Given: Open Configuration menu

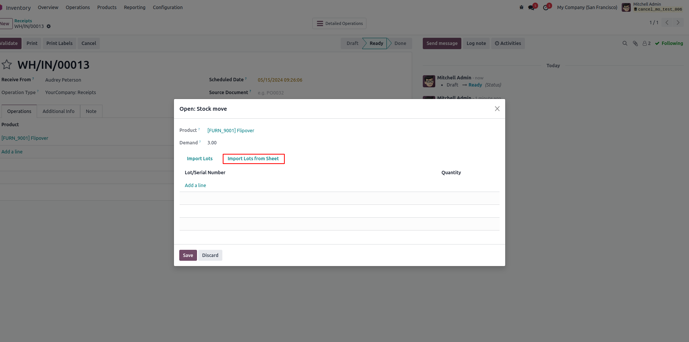Looking at the screenshot, I should pyautogui.click(x=168, y=8).
